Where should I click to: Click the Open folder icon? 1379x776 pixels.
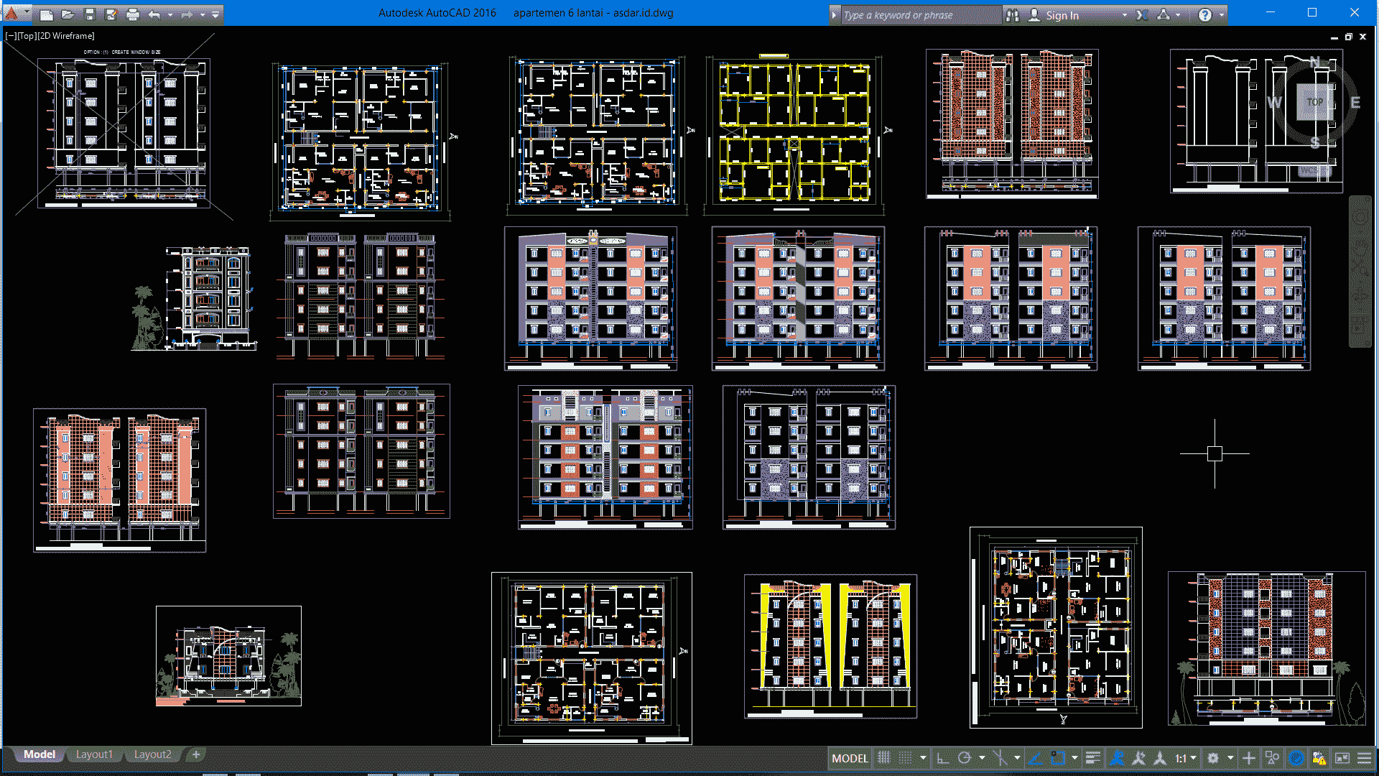(68, 14)
